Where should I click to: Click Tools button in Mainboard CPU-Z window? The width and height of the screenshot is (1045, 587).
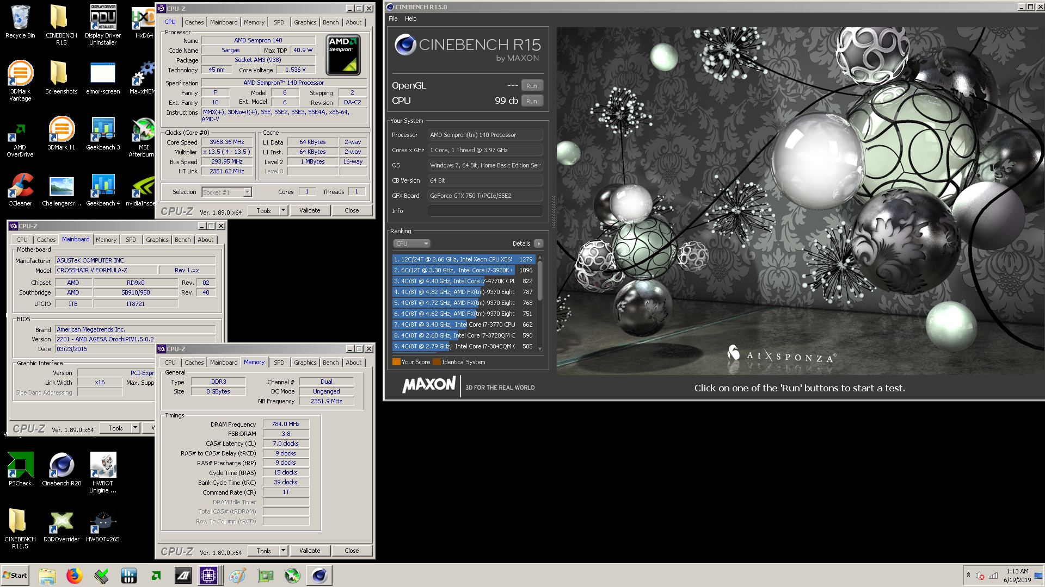pos(115,428)
